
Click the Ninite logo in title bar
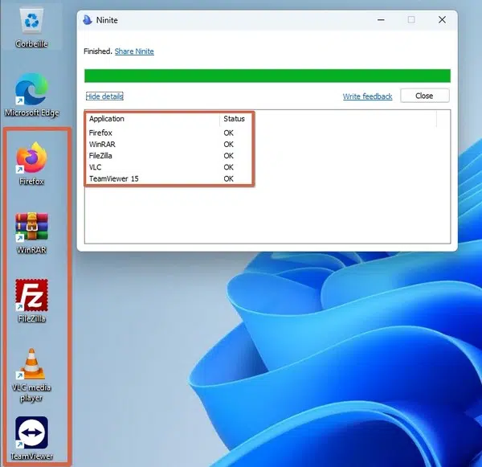pyautogui.click(x=88, y=20)
